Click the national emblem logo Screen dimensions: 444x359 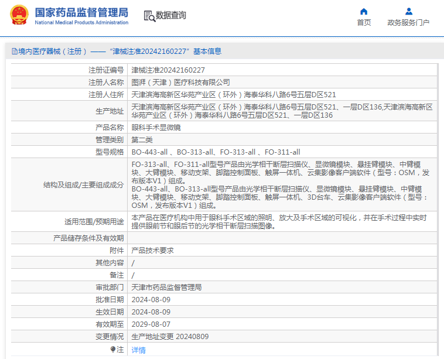(19, 15)
